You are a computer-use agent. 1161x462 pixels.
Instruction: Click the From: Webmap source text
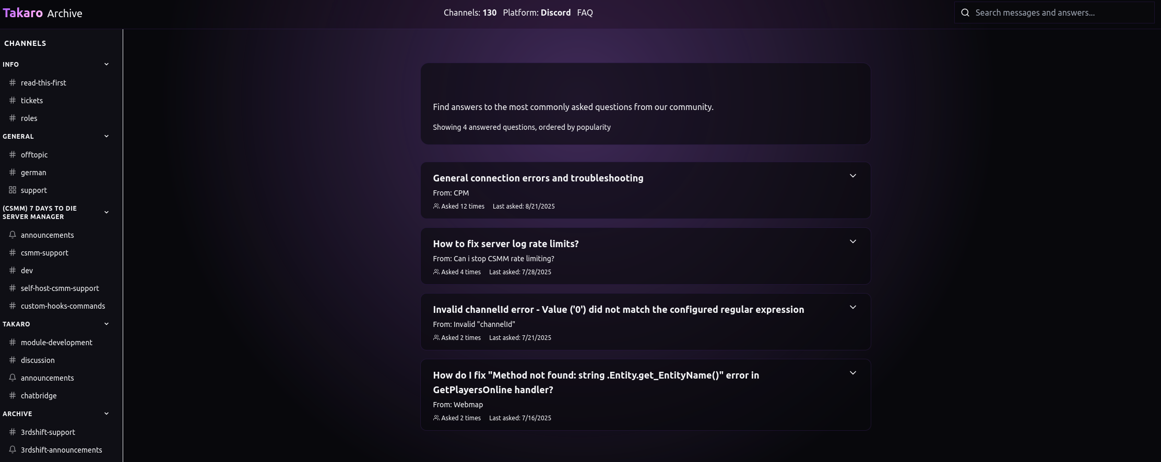(x=458, y=405)
